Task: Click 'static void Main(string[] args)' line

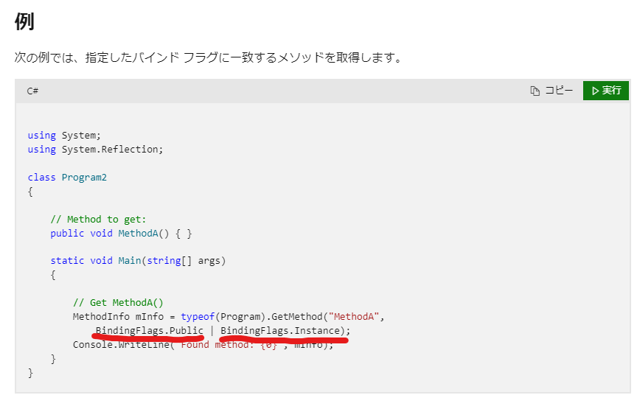Action: tap(138, 261)
